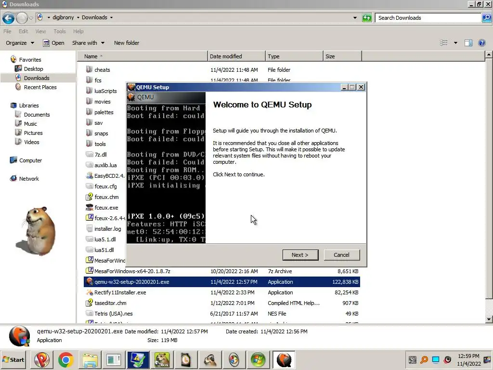Select Computer in navigation pane
The height and width of the screenshot is (370, 493).
(x=30, y=160)
